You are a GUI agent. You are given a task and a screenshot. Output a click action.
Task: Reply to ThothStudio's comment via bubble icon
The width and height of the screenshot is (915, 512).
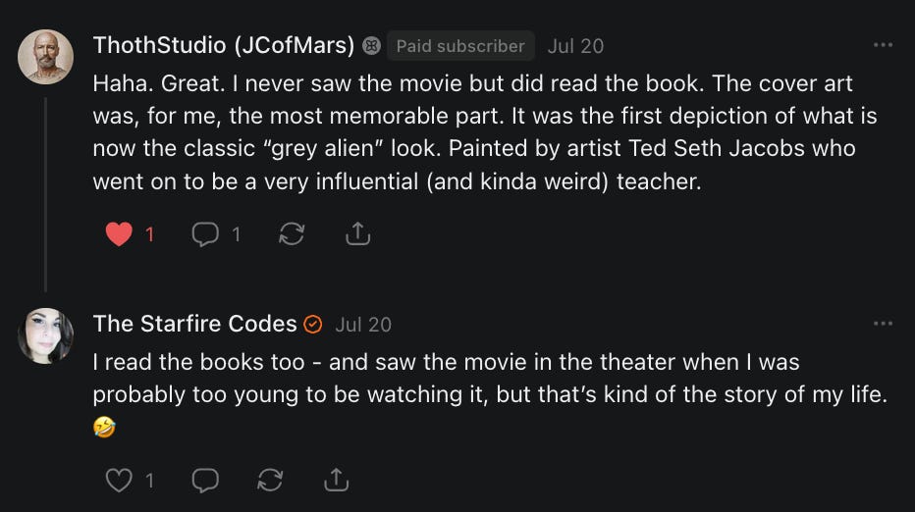[204, 234]
